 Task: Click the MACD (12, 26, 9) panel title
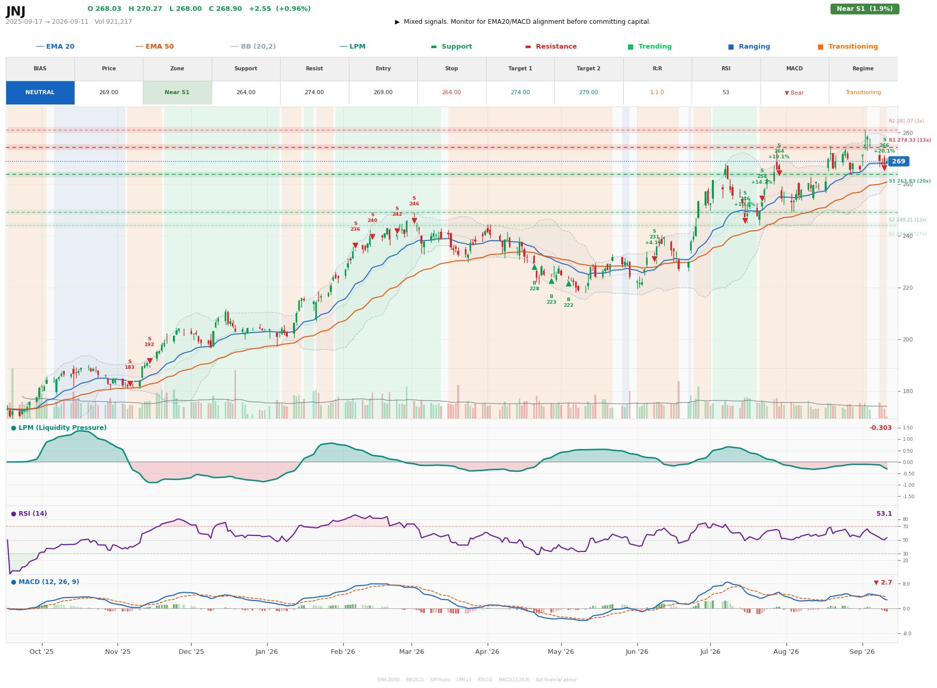point(45,582)
